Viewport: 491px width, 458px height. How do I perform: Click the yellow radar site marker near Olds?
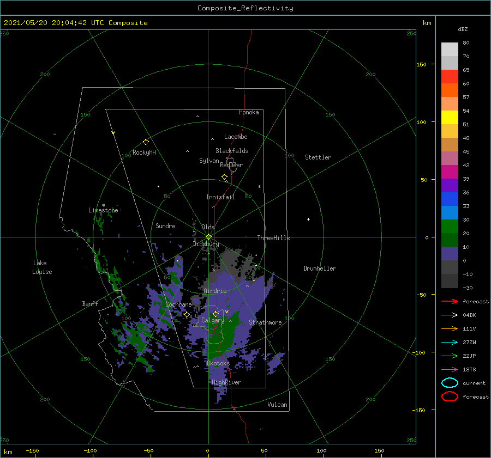point(208,237)
